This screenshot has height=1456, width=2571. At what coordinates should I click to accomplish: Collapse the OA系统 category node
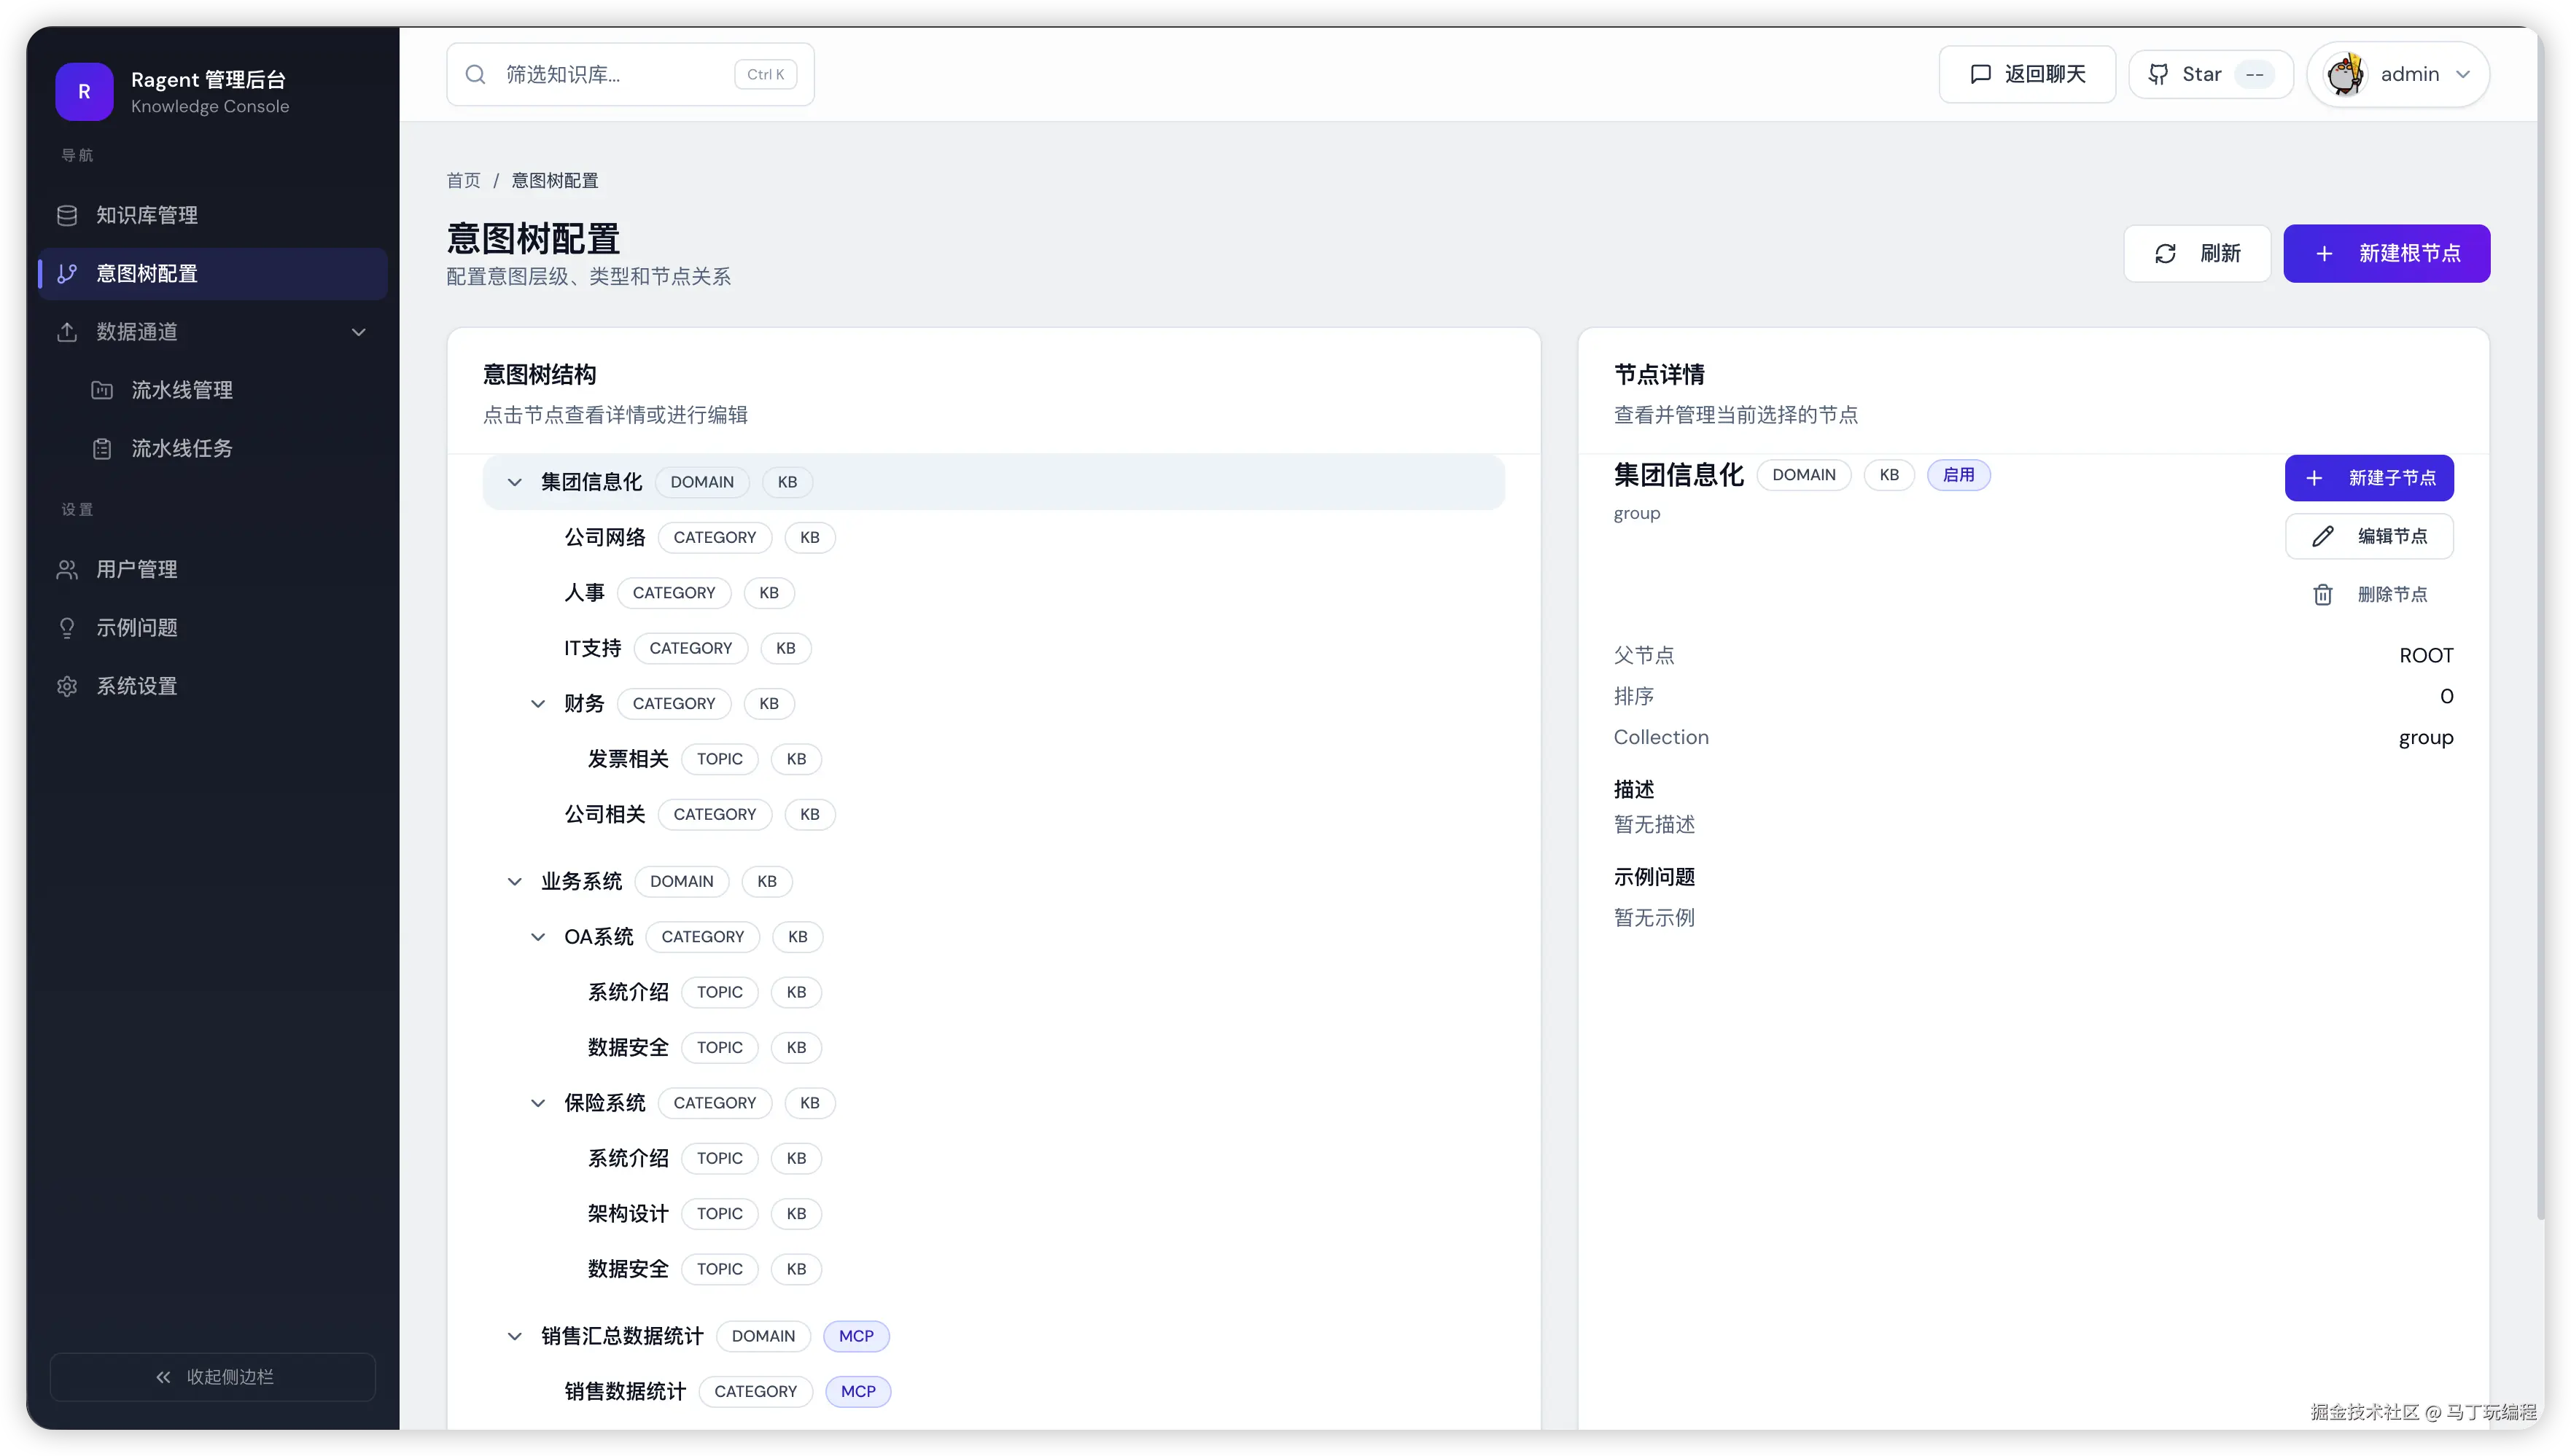(537, 937)
